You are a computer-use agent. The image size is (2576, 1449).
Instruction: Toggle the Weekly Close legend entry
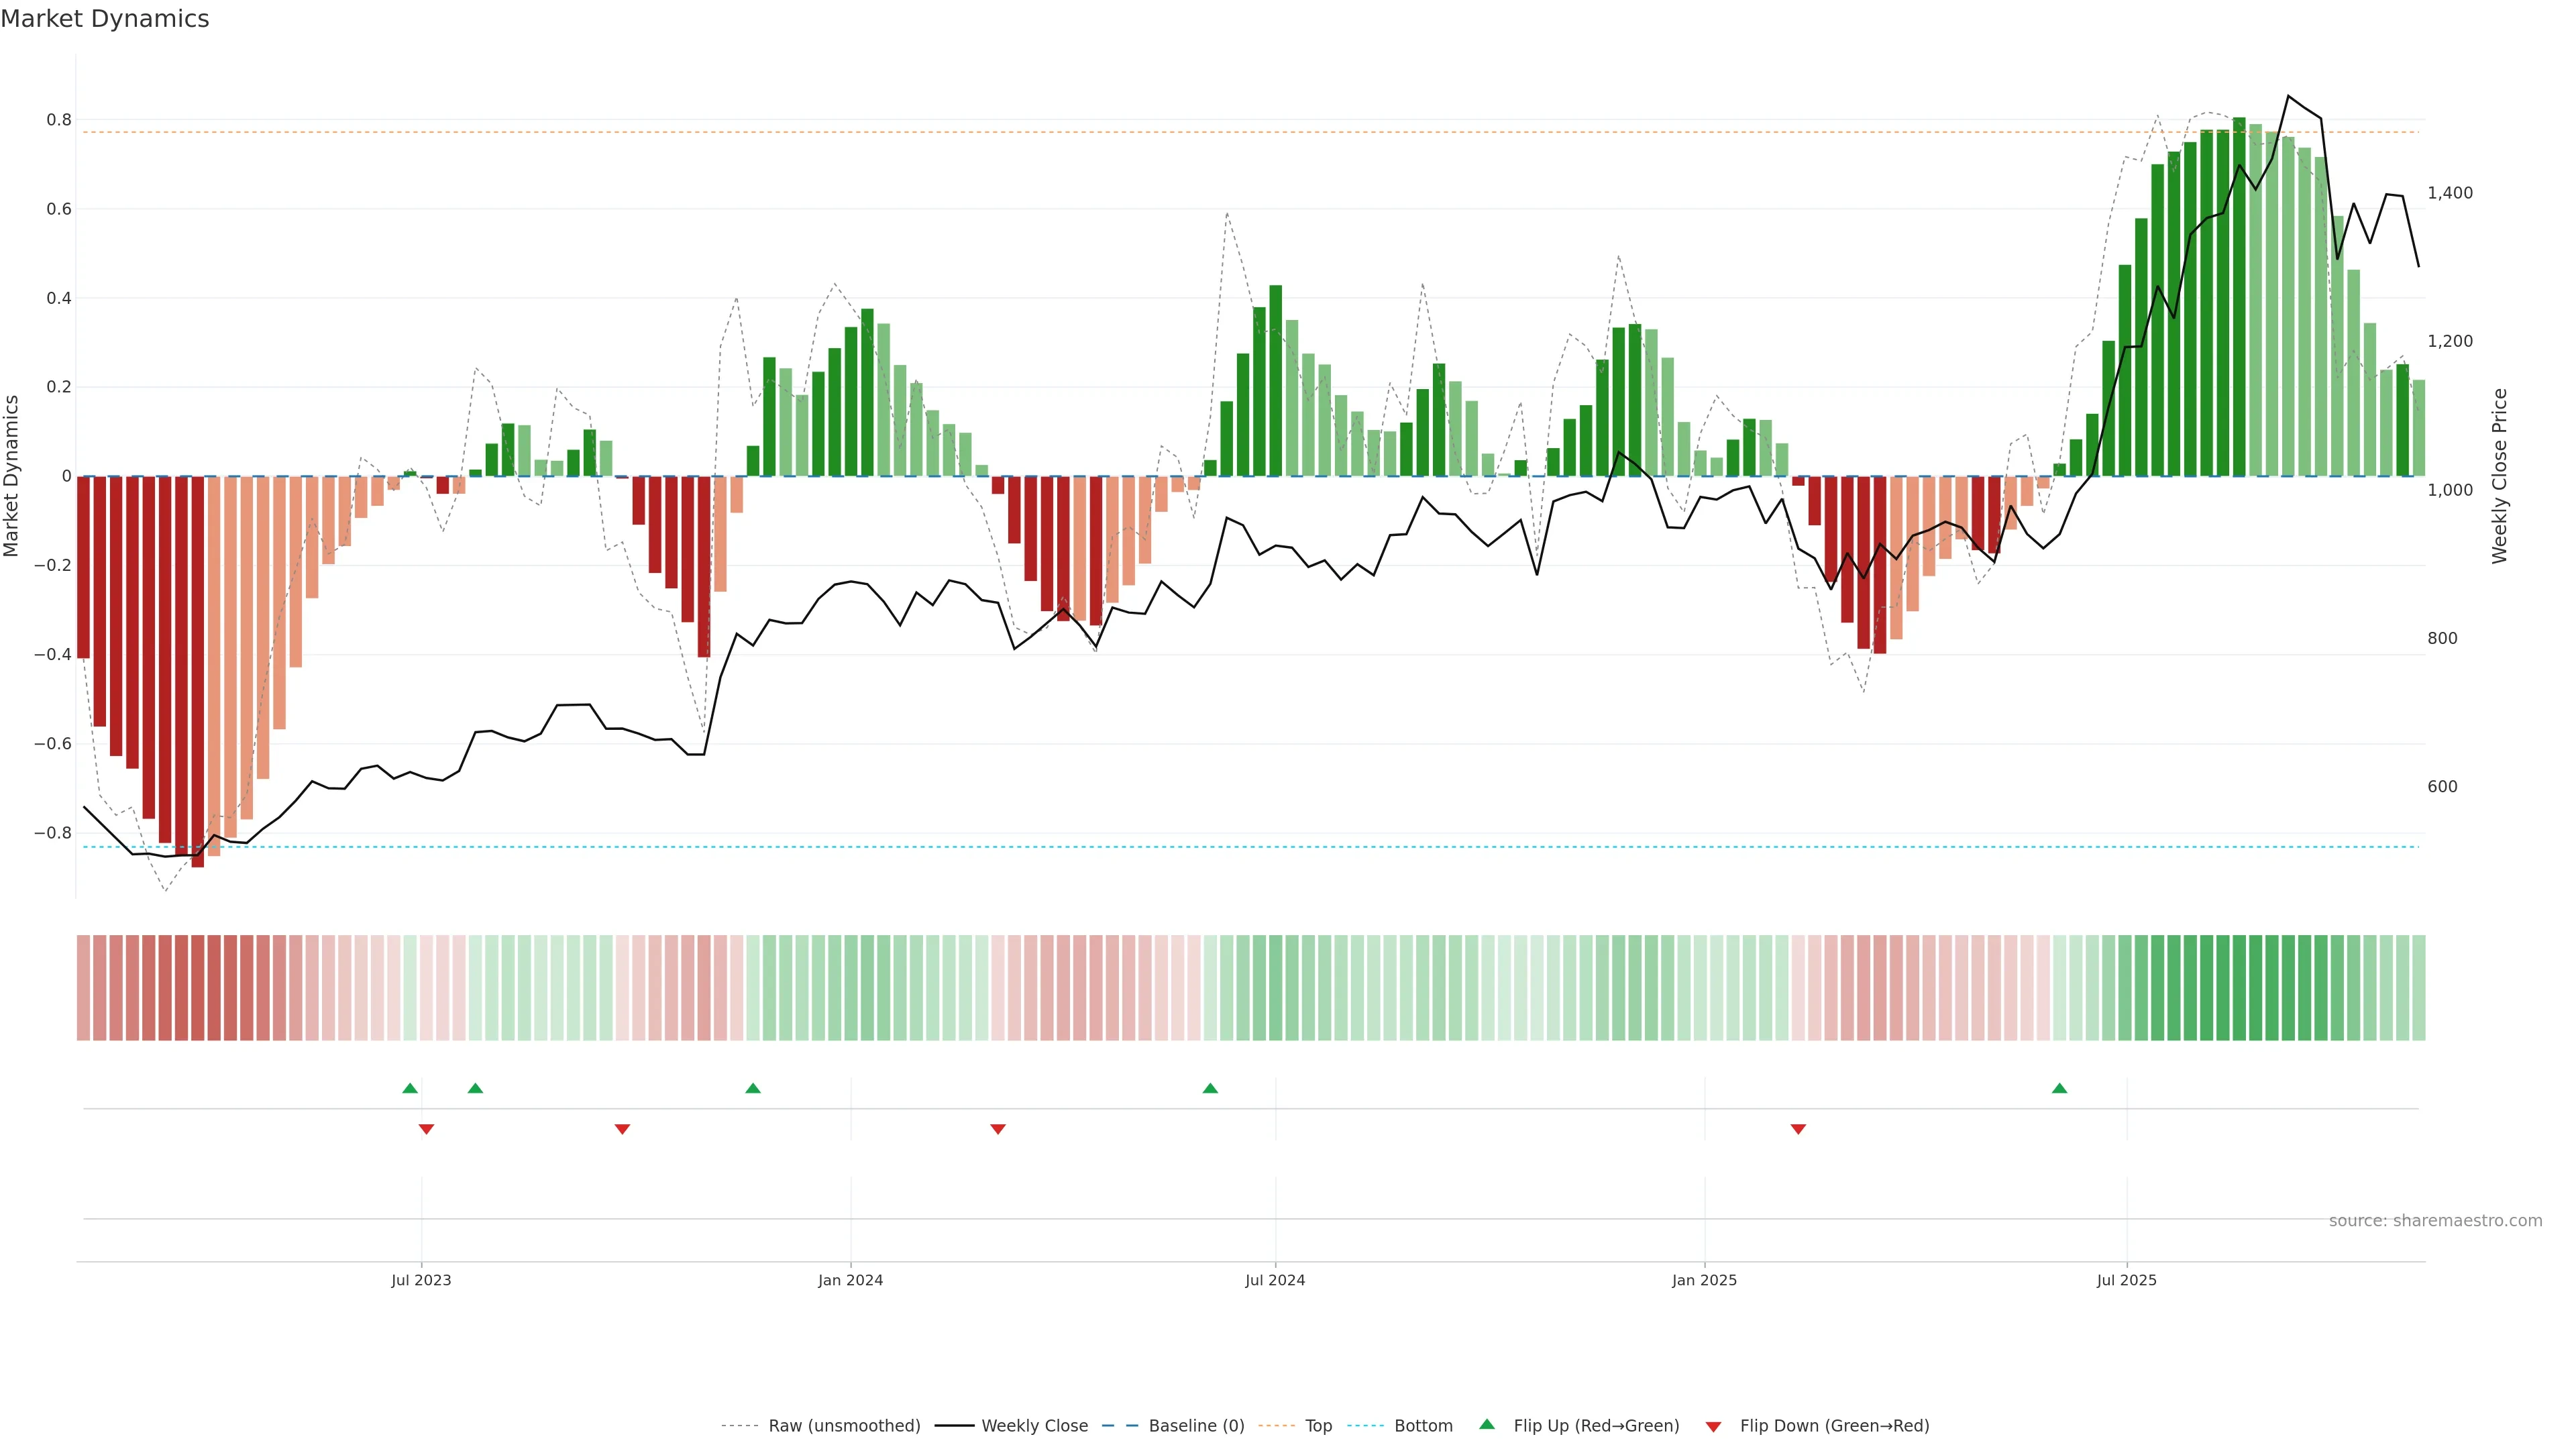pyautogui.click(x=1034, y=1426)
